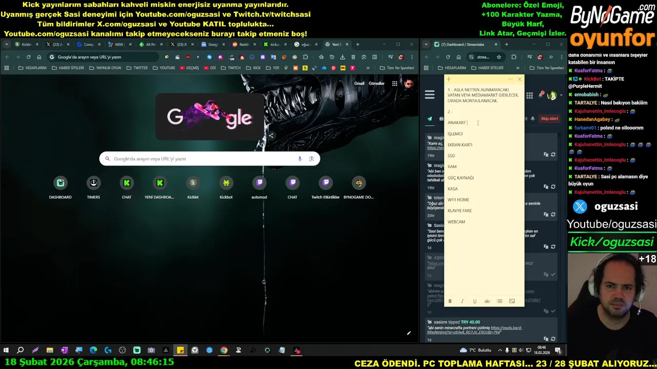Toggle italic in sticky note

point(462,301)
